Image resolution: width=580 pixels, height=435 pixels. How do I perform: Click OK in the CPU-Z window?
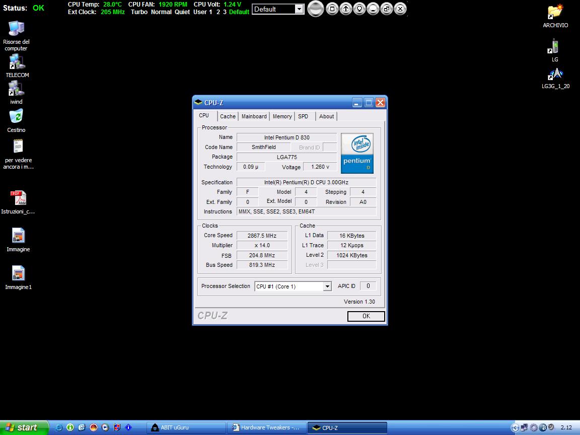(366, 316)
